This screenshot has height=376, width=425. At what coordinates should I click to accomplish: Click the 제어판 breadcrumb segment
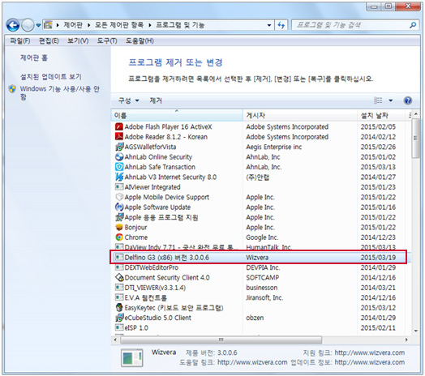coord(73,25)
